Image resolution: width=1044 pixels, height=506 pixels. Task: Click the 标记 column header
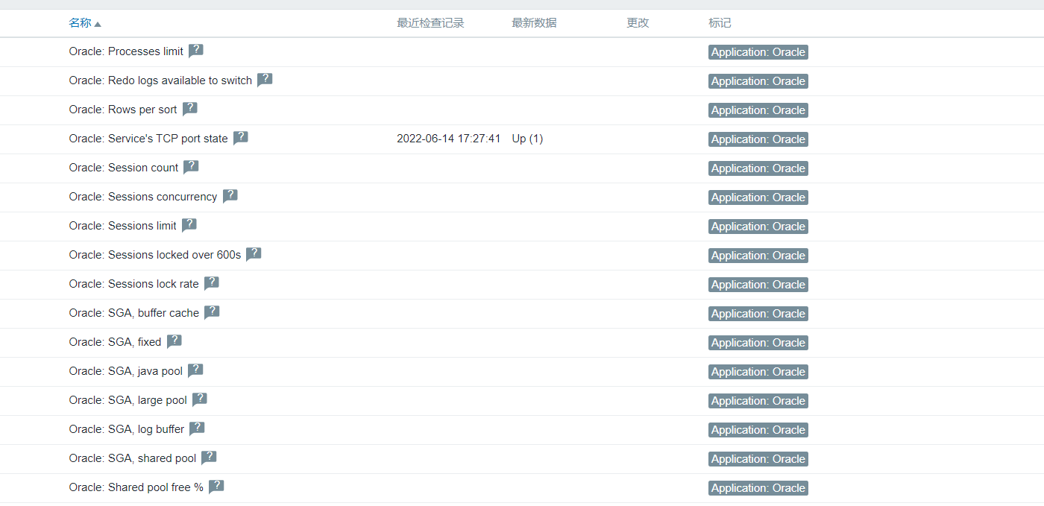(720, 23)
